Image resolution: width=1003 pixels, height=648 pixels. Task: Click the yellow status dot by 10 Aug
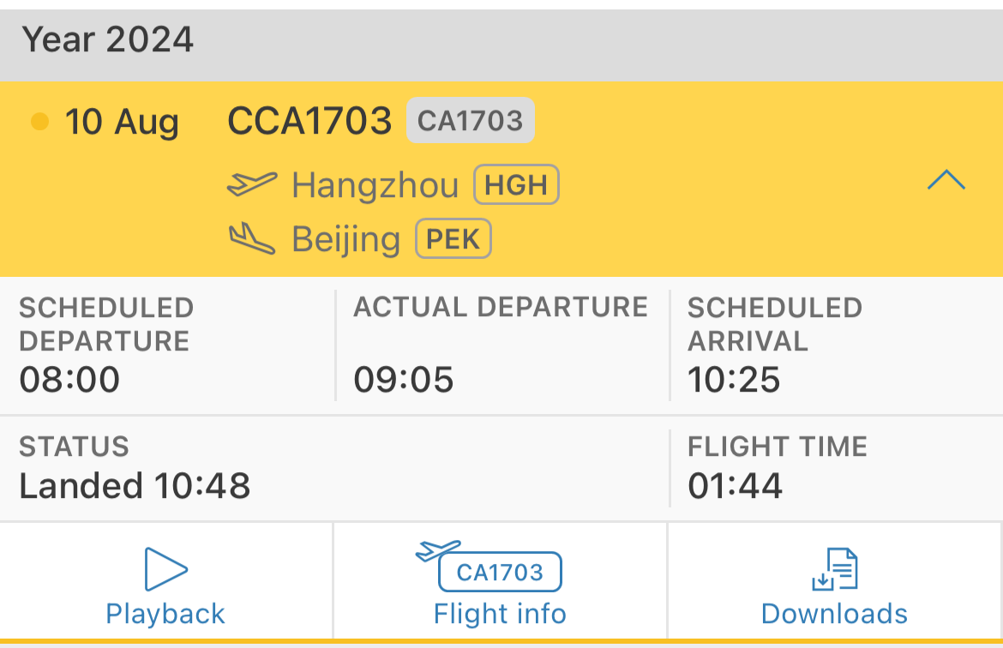(39, 122)
